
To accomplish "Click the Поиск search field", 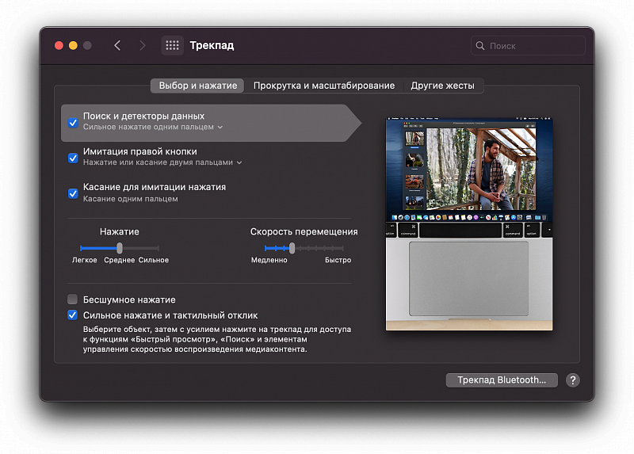I will 533,46.
